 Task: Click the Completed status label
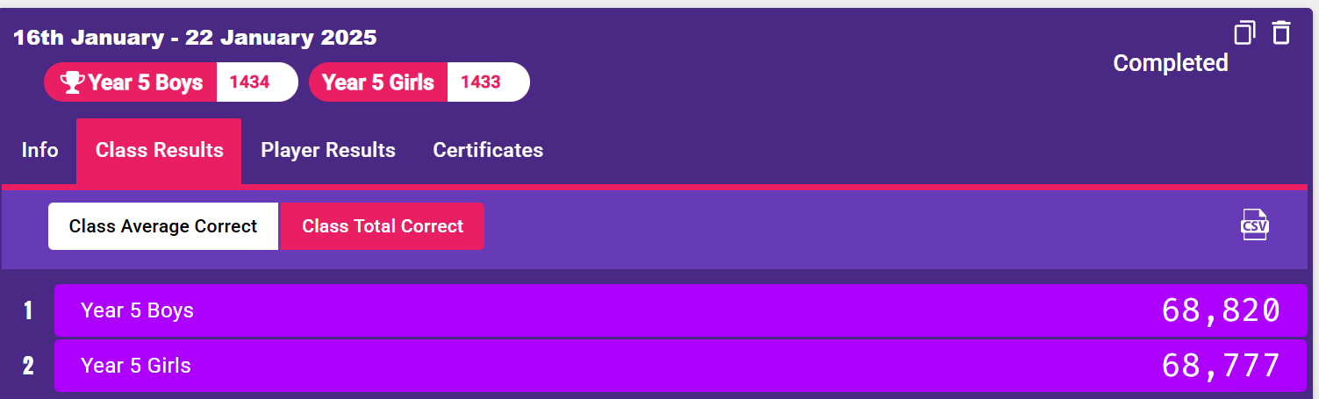1170,63
